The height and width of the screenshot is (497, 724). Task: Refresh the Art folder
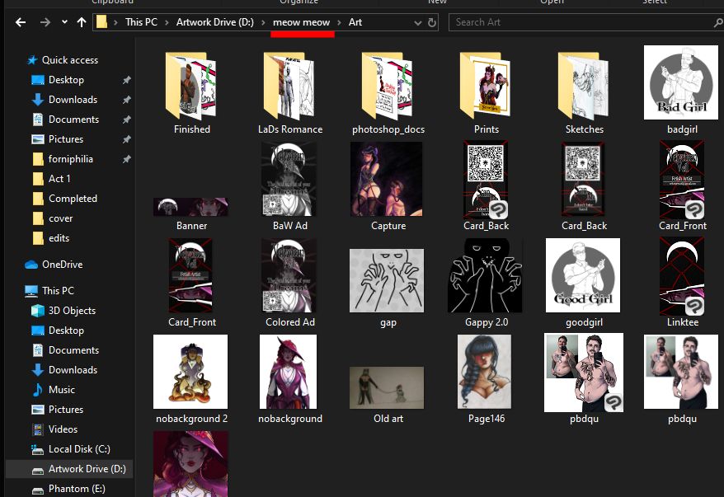(432, 22)
